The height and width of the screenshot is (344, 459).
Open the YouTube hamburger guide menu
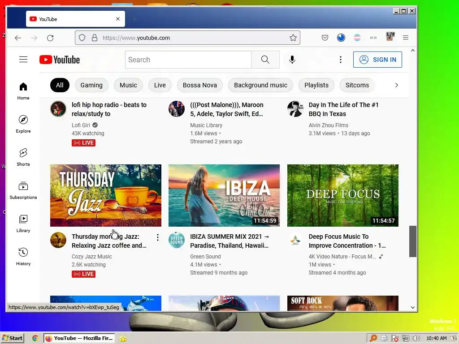pos(23,60)
